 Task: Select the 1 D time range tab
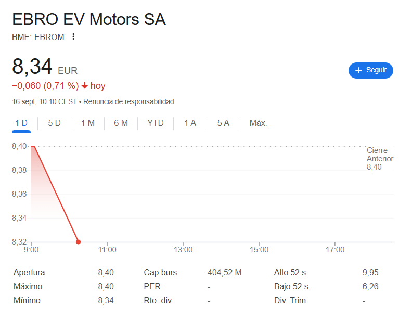pos(21,123)
